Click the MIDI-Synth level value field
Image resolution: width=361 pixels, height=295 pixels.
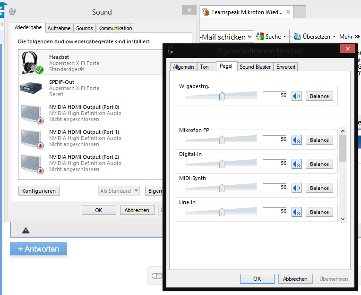pyautogui.click(x=275, y=188)
